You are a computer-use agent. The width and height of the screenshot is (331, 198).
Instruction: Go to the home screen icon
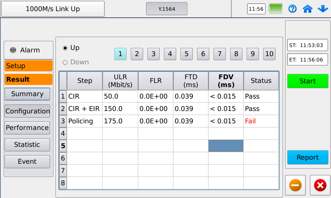[x=307, y=9]
